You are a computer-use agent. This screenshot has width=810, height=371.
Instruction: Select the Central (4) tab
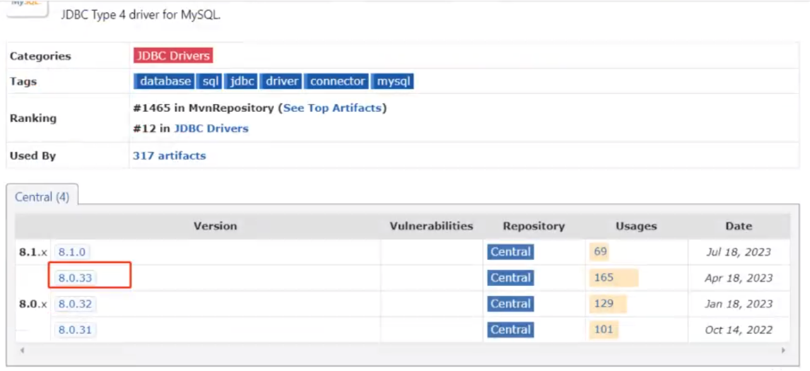click(x=42, y=197)
